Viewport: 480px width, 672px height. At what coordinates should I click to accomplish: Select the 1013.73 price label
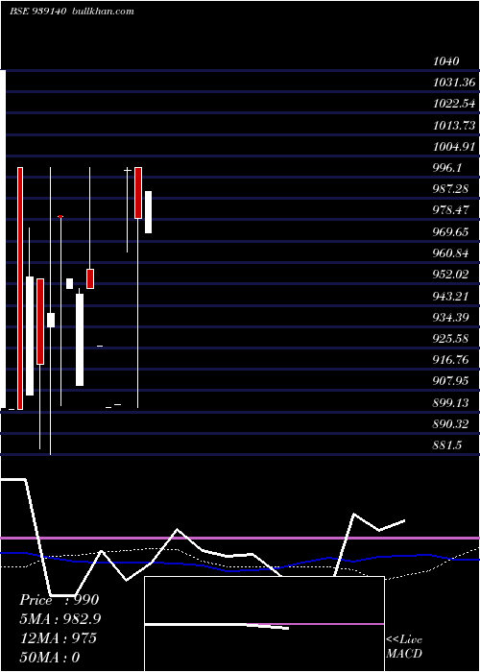click(x=454, y=125)
